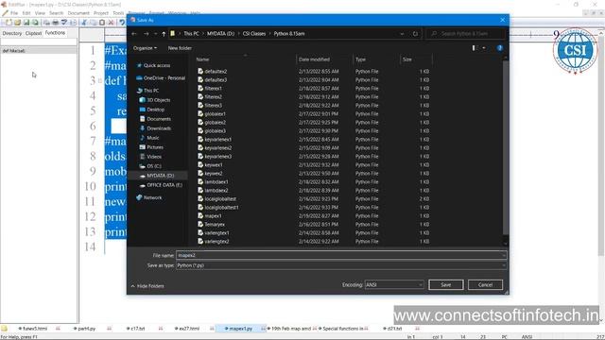The image size is (605, 340).
Task: Click the Open folder icon in EditPlus toolbar
Action: 17,23
